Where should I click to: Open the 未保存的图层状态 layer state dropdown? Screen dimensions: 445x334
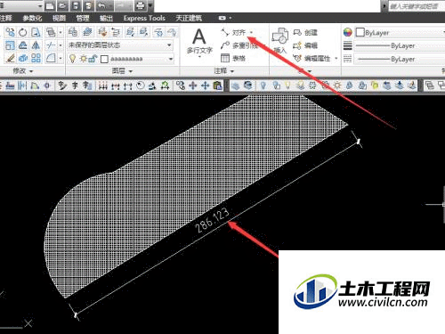[x=120, y=45]
